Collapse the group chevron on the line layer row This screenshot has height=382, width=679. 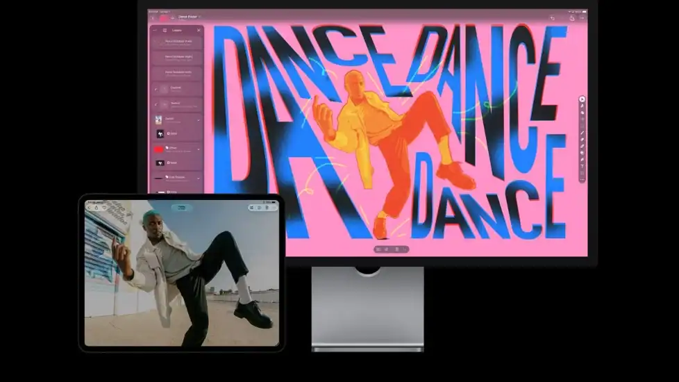point(199,178)
